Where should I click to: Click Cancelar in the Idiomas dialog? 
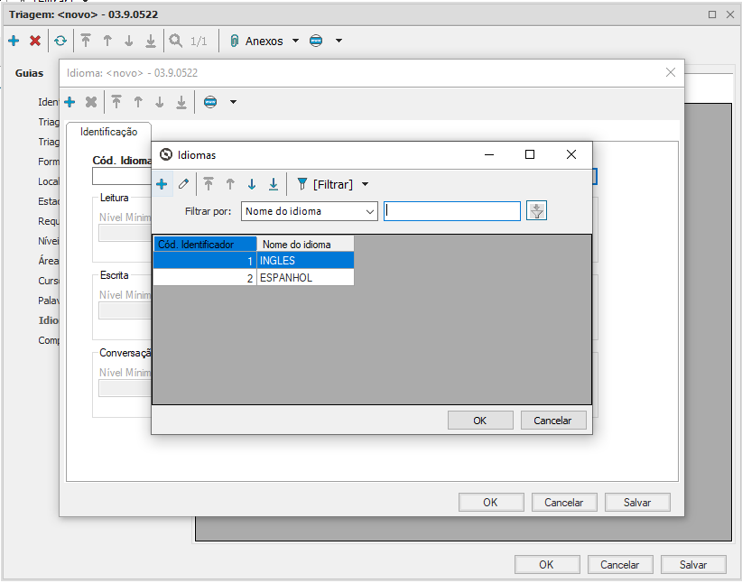pos(552,421)
